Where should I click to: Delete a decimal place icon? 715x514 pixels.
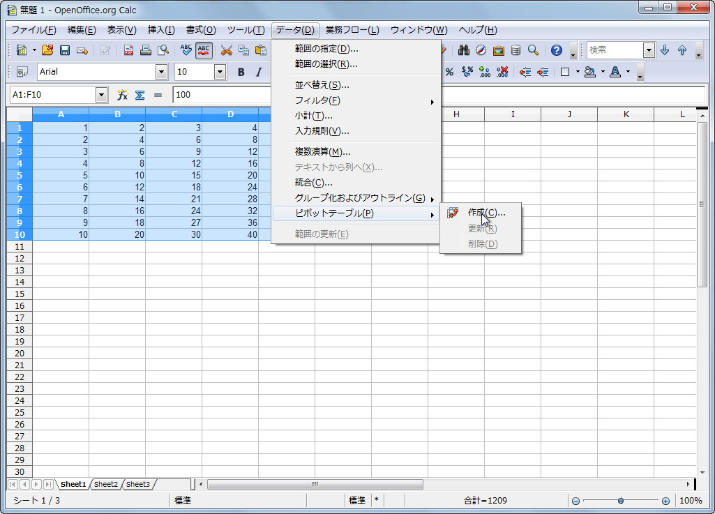coord(502,72)
